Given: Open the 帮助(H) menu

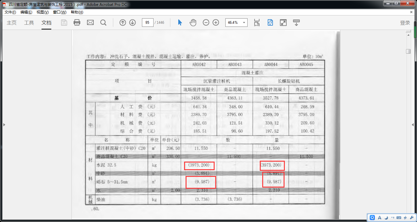Looking at the screenshot, I should tap(77, 12).
